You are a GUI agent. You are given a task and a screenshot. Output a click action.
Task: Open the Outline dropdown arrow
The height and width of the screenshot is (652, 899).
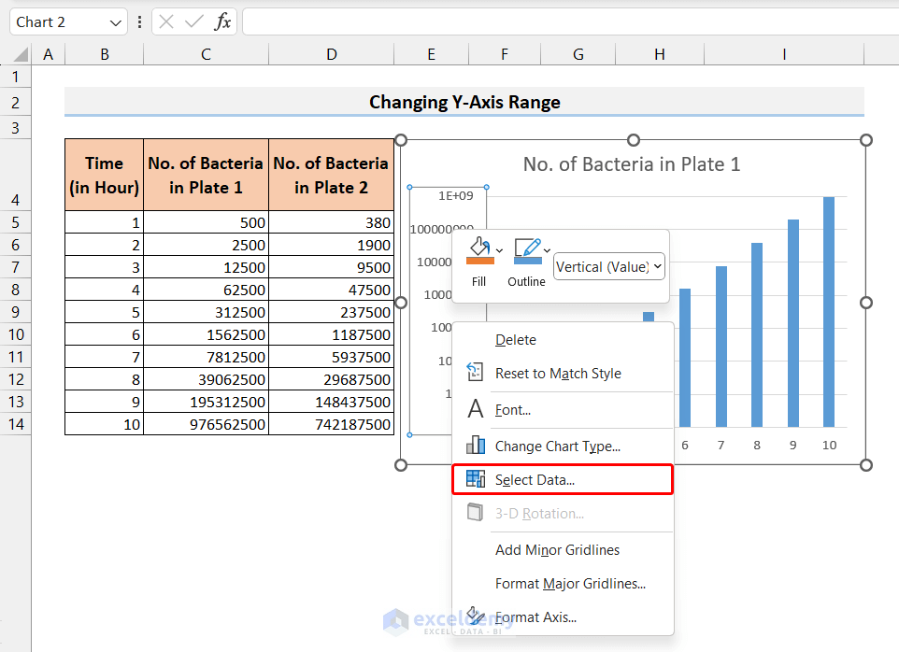[546, 250]
